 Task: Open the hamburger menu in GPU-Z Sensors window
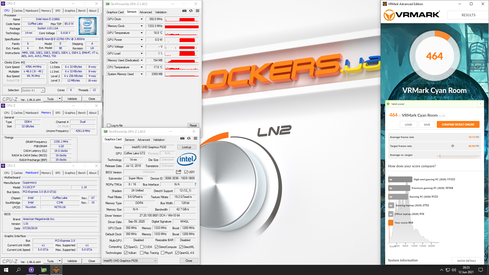click(197, 11)
